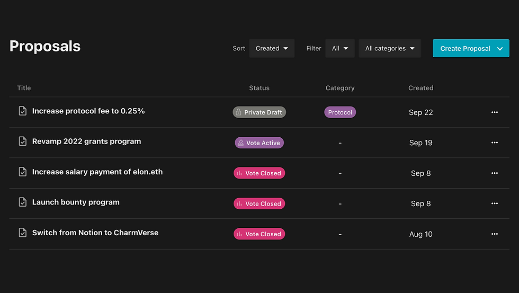Click Vote Closed badge for Launch bounty program
Screen dimensions: 519x293
[x=259, y=203]
